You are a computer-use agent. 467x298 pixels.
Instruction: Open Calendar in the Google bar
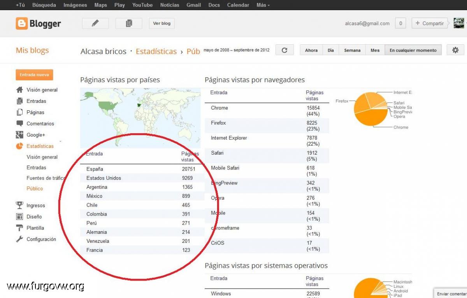click(238, 5)
